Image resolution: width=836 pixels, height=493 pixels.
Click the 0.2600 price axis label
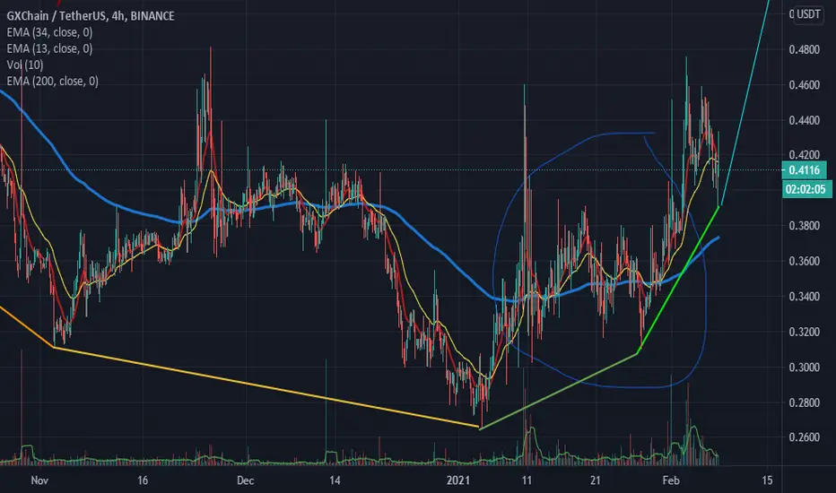click(x=804, y=437)
